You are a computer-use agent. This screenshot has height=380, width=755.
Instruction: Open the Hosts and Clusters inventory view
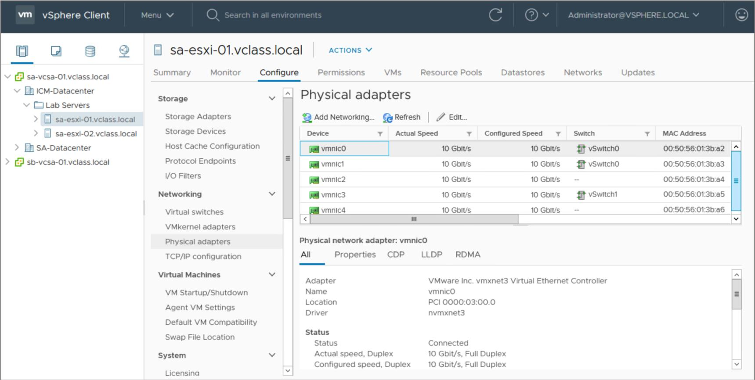click(22, 51)
